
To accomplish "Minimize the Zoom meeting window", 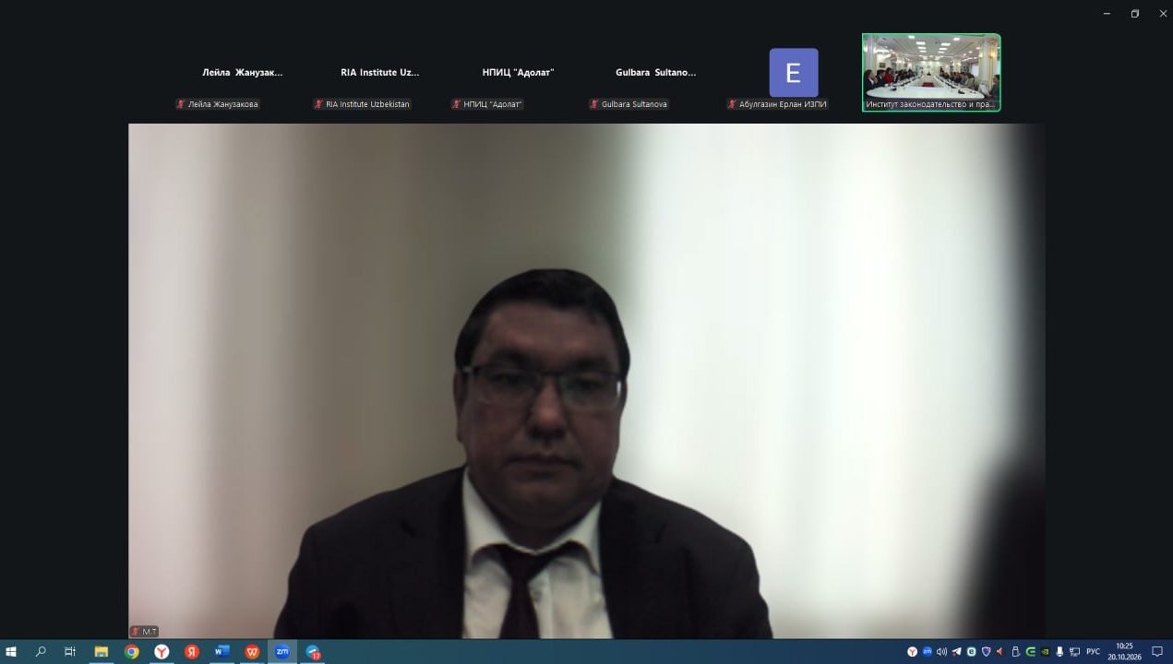I will click(x=1107, y=13).
